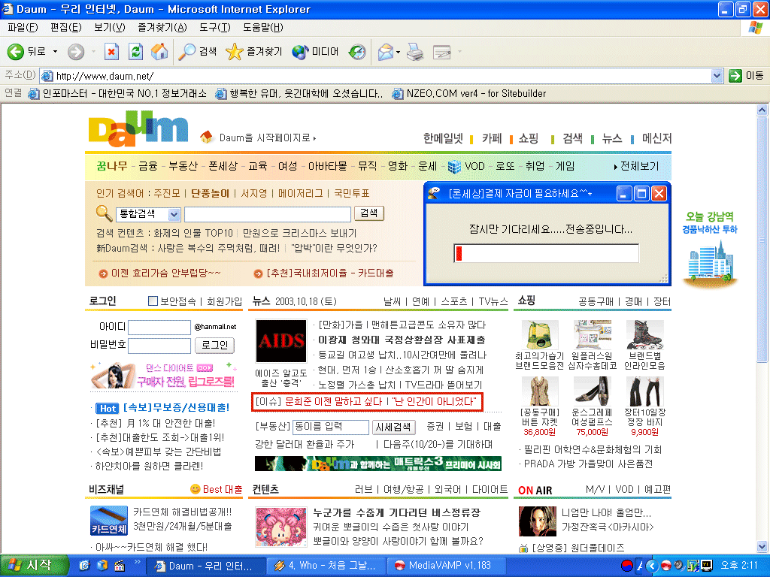Image resolution: width=770 pixels, height=577 pixels.
Task: Open the Back button history dropdown arrow
Action: [x=55, y=52]
